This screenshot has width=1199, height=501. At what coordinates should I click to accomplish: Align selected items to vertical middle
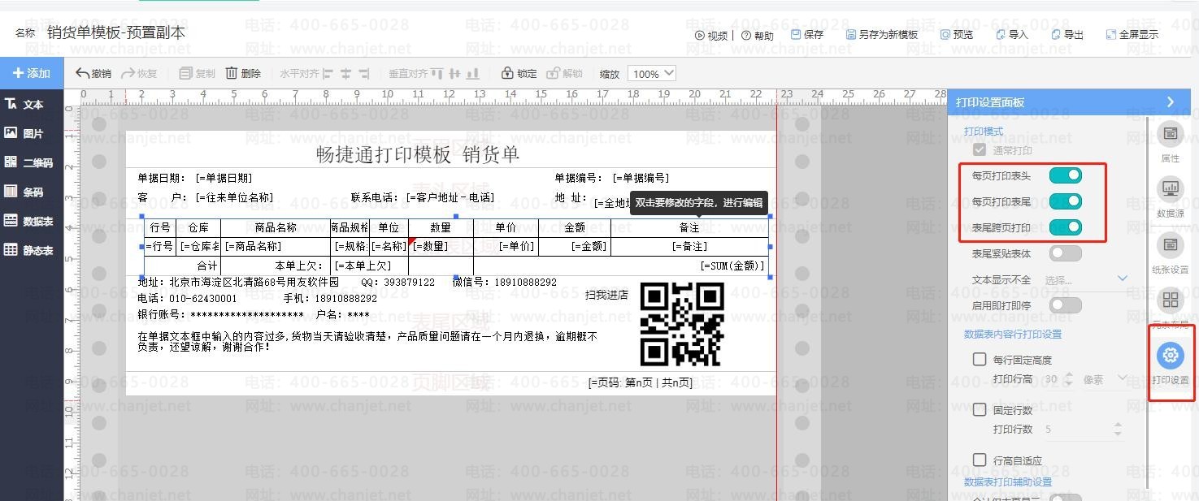(x=454, y=73)
